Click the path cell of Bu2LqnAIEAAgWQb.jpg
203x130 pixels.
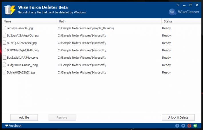coord(82,36)
